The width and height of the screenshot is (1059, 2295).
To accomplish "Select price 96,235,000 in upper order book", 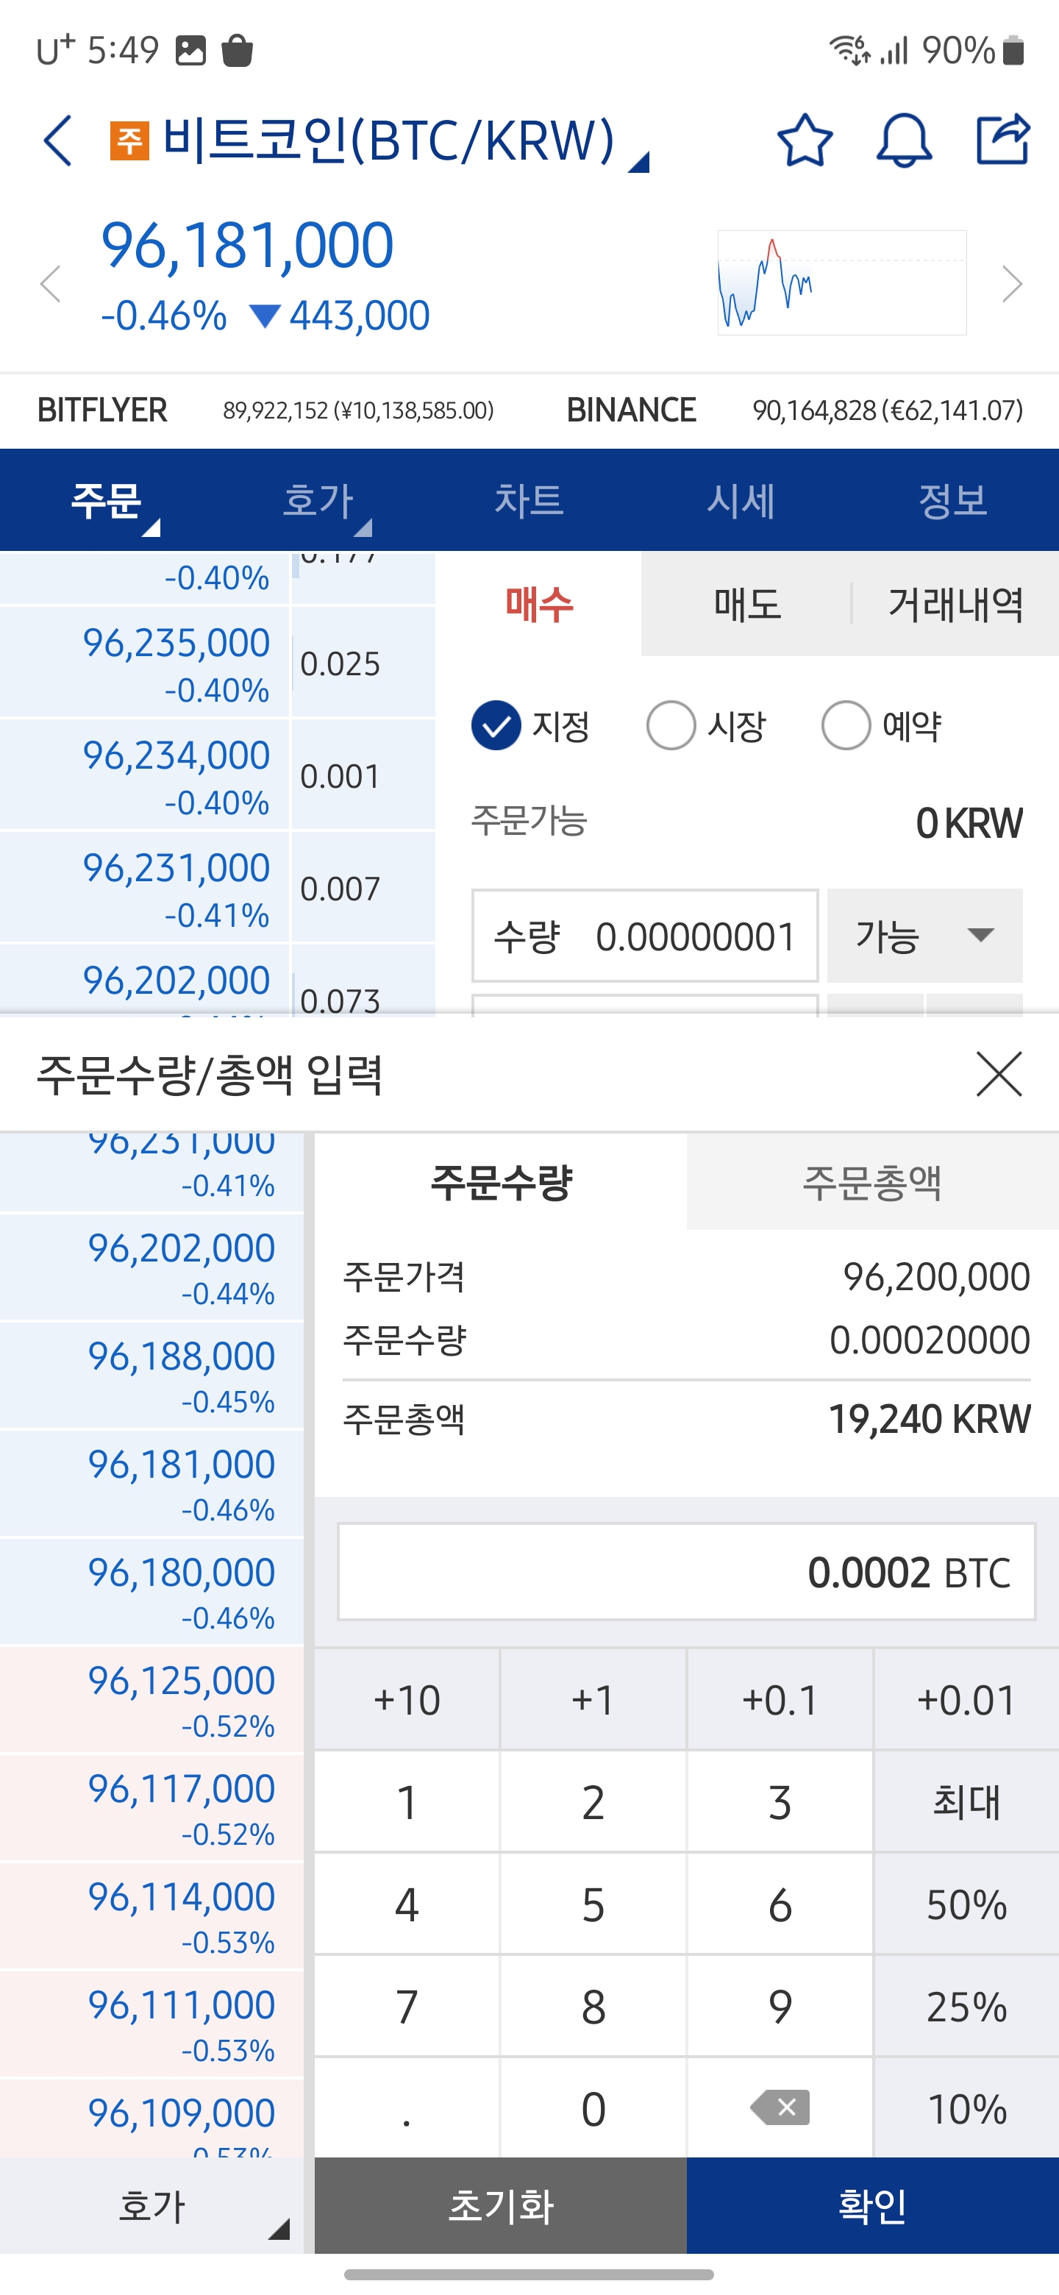I will pos(144,663).
